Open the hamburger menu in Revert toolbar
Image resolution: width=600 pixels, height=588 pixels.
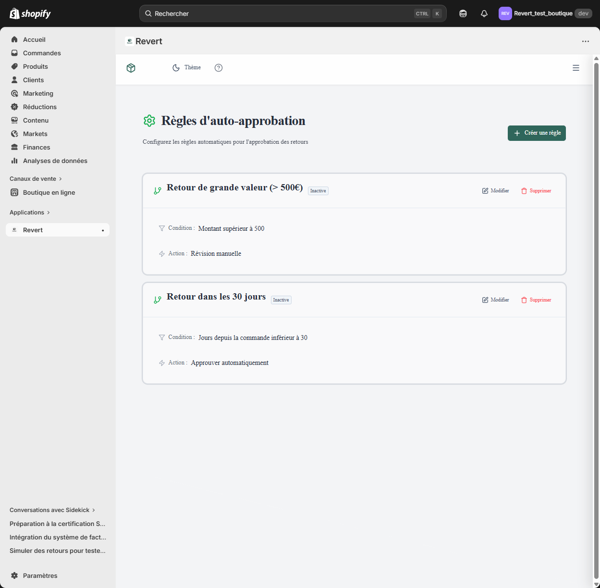576,68
